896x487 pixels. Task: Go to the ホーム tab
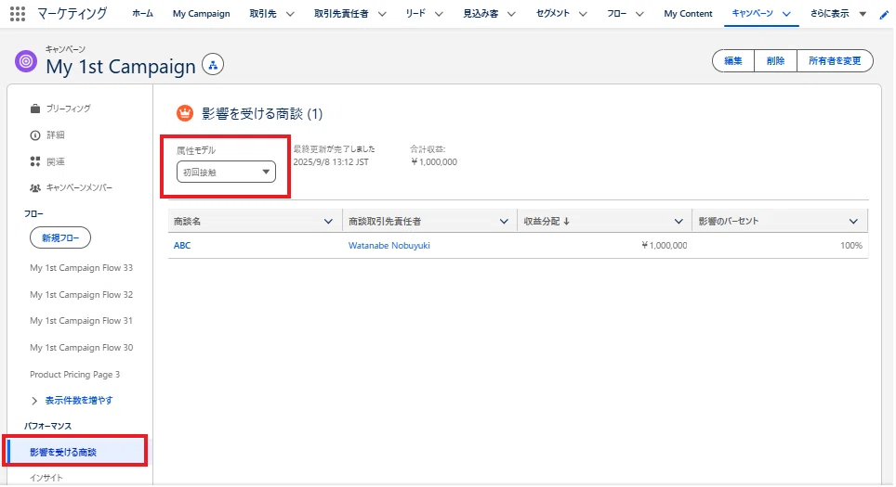(x=143, y=14)
